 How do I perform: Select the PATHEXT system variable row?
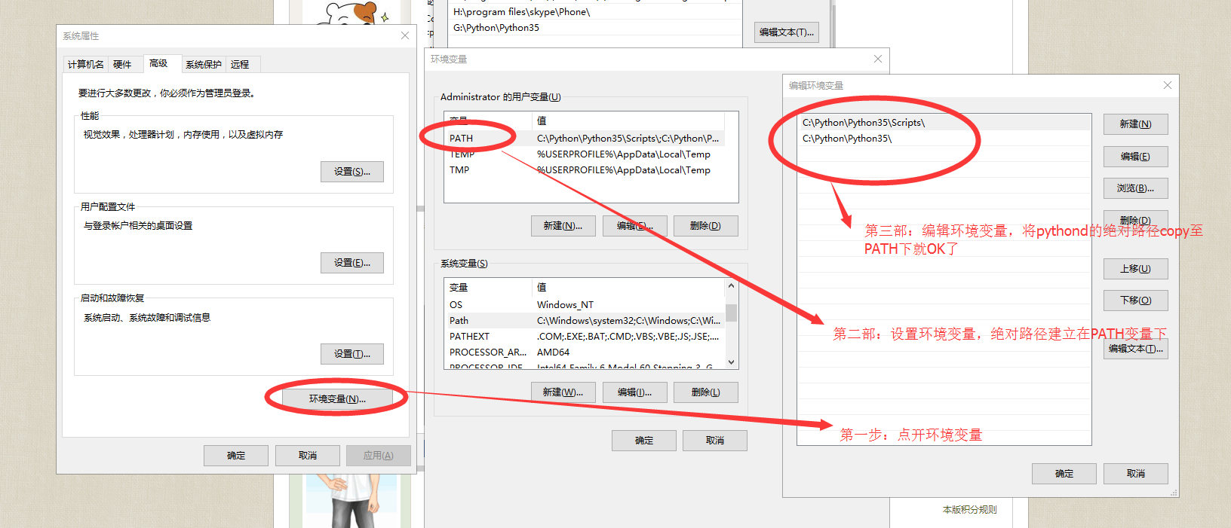pyautogui.click(x=469, y=337)
